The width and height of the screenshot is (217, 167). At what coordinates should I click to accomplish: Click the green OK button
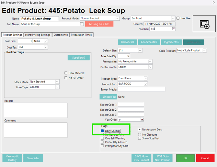(185, 158)
